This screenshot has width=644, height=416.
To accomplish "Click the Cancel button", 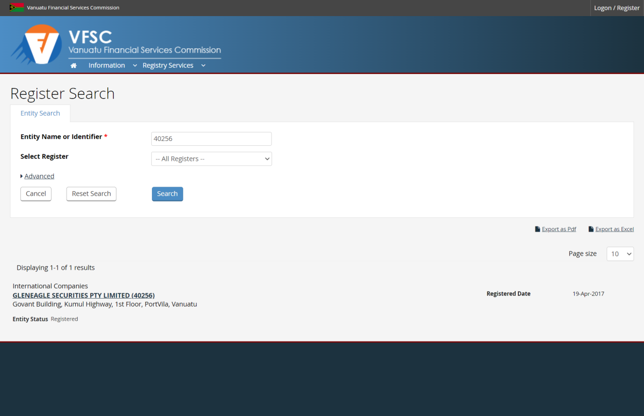I will [36, 194].
